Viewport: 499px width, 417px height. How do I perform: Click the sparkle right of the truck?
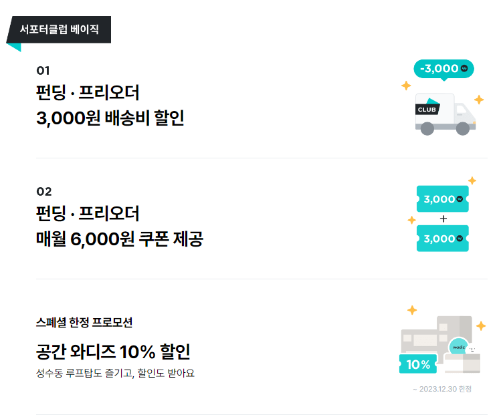click(x=479, y=100)
